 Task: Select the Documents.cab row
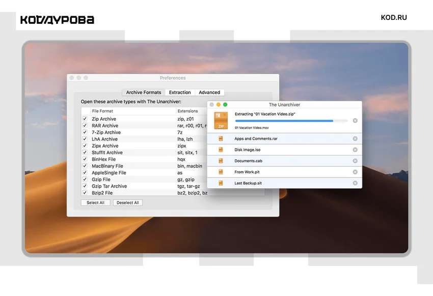coord(284,161)
